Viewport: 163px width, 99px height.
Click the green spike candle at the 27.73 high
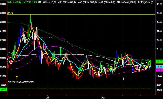coord(31,20)
